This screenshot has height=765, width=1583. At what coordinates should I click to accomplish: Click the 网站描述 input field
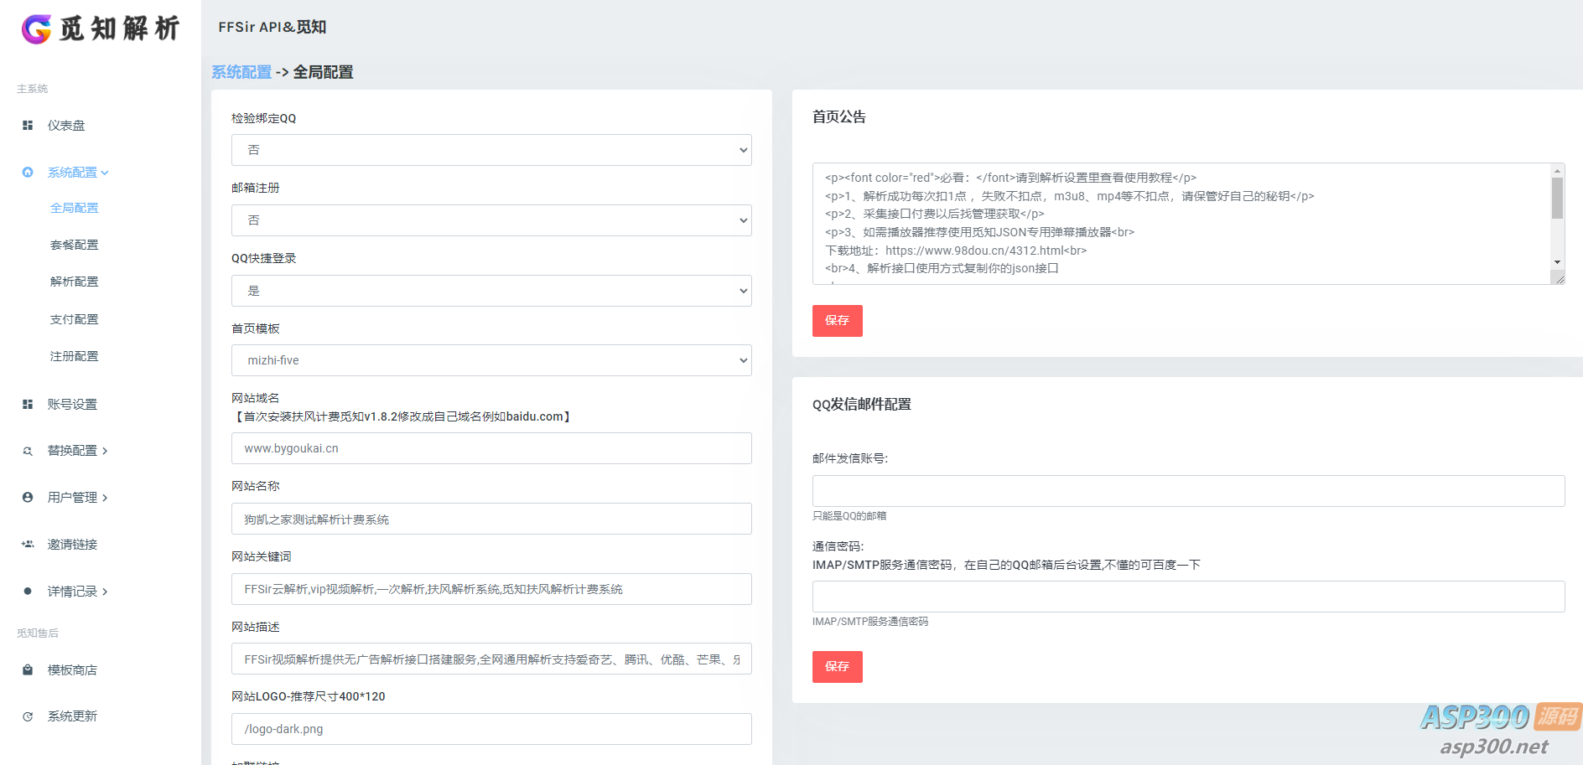click(491, 659)
